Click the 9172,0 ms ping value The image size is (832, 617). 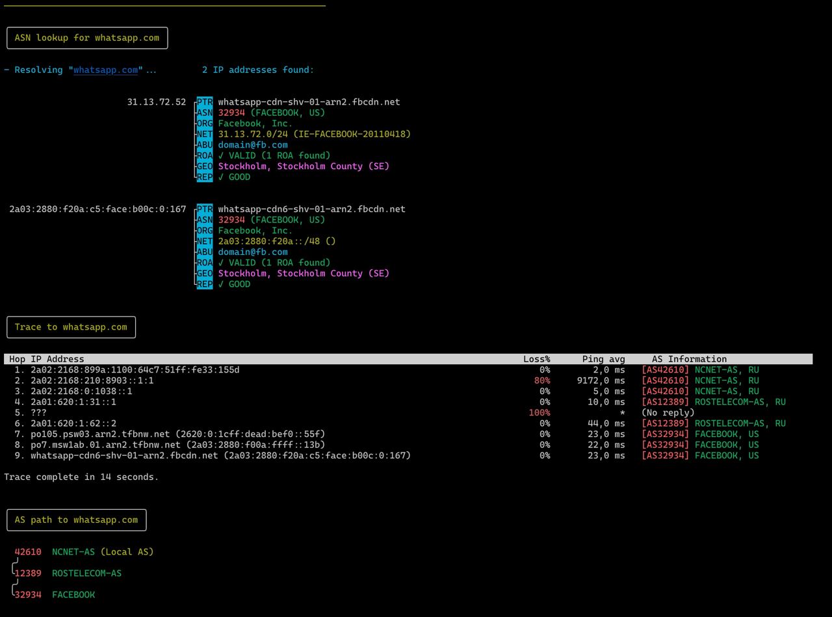601,380
